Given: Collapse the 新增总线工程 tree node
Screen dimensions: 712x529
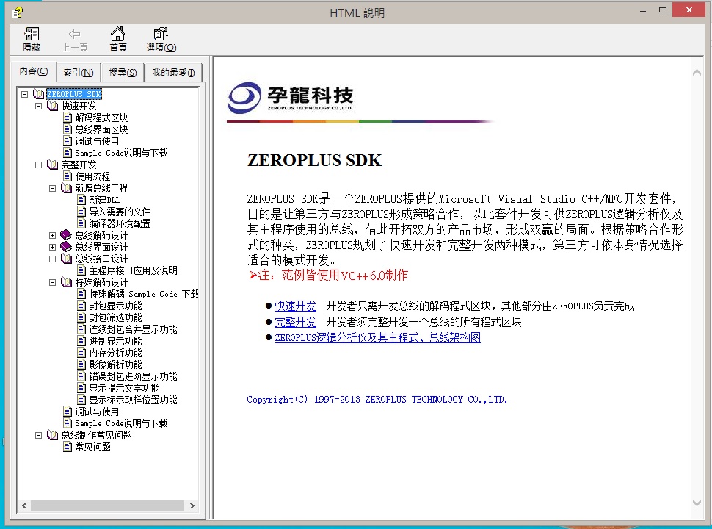Looking at the screenshot, I should (x=53, y=188).
